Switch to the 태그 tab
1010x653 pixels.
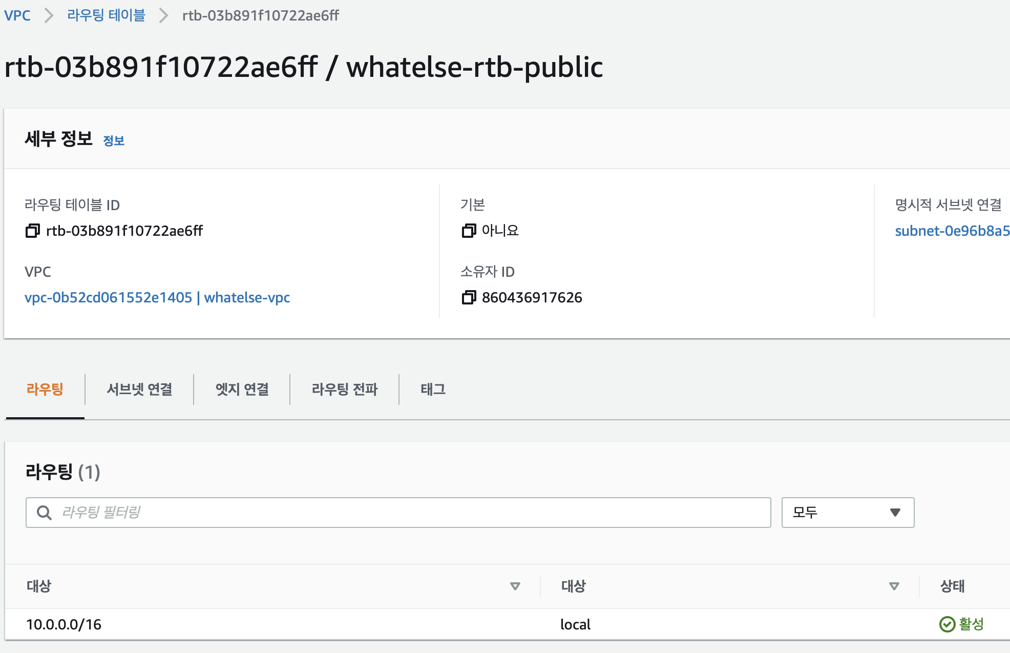(x=433, y=390)
